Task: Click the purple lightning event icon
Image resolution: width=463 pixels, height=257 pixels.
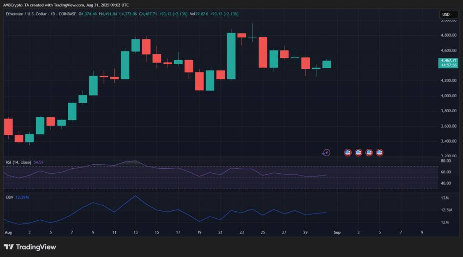Action: point(326,153)
